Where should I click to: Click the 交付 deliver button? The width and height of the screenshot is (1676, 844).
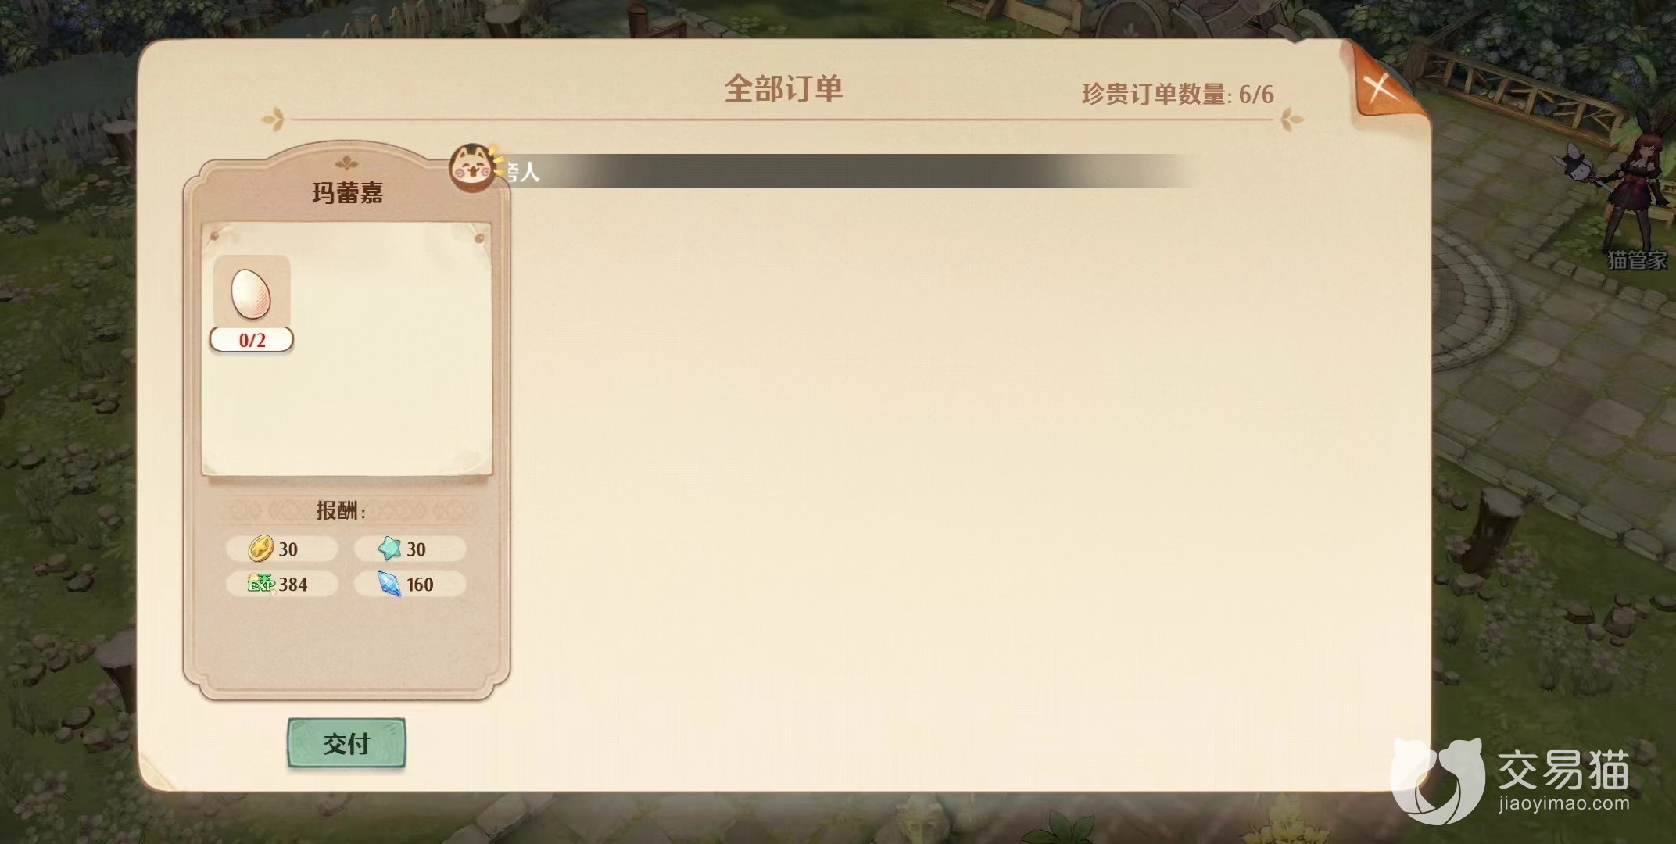coord(346,743)
